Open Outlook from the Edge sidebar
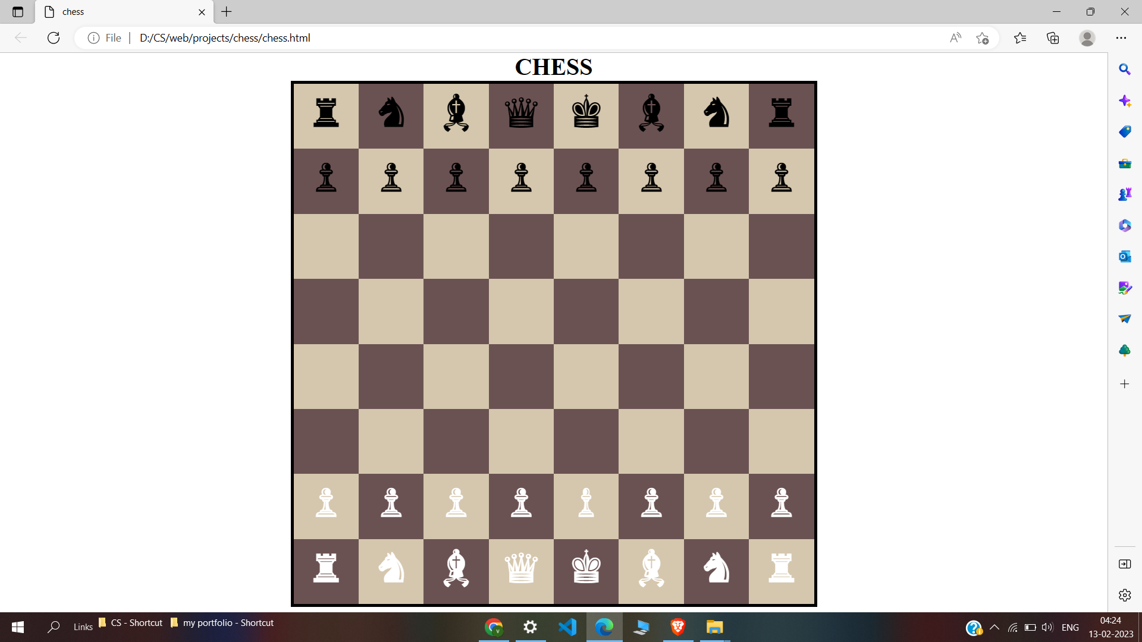Screen dimensions: 1142x642 pyautogui.click(x=1125, y=256)
